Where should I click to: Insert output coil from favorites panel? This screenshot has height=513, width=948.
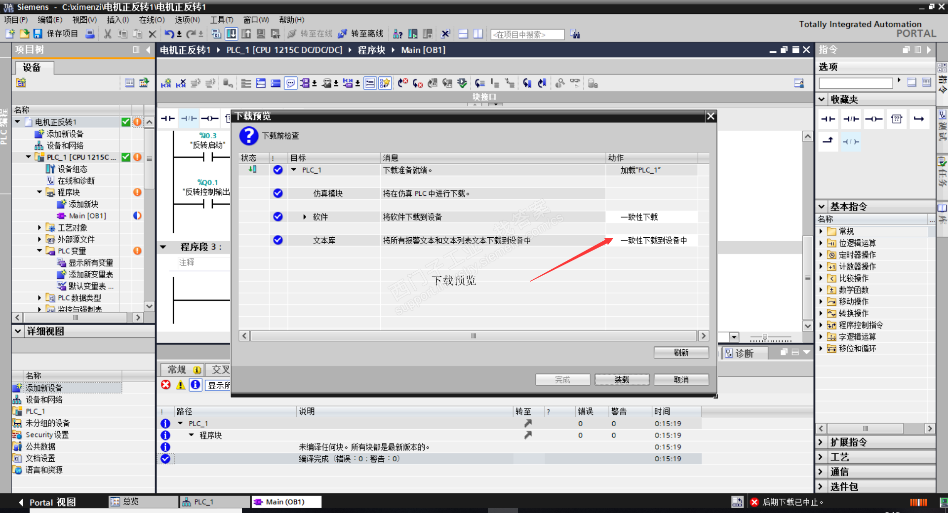(x=873, y=119)
